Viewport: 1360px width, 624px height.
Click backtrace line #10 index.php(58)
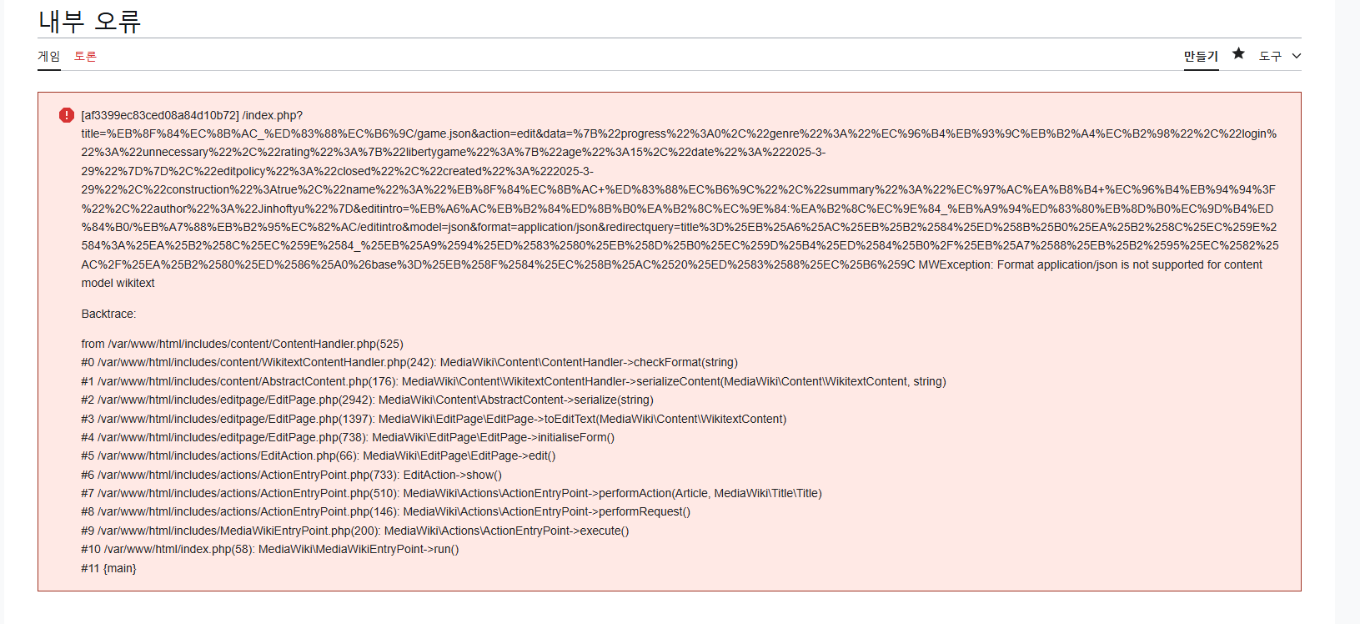[269, 549]
